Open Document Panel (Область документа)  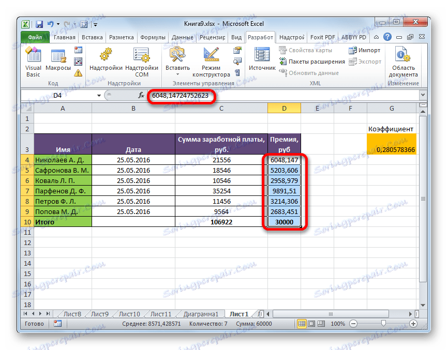(x=403, y=62)
